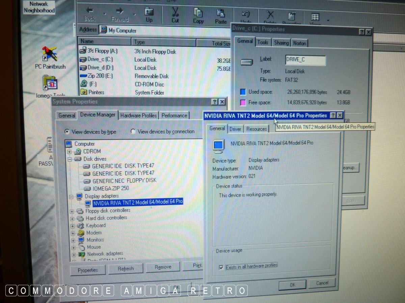
Task: Open Network Neighborhood desktop icon
Action: click(x=39, y=7)
